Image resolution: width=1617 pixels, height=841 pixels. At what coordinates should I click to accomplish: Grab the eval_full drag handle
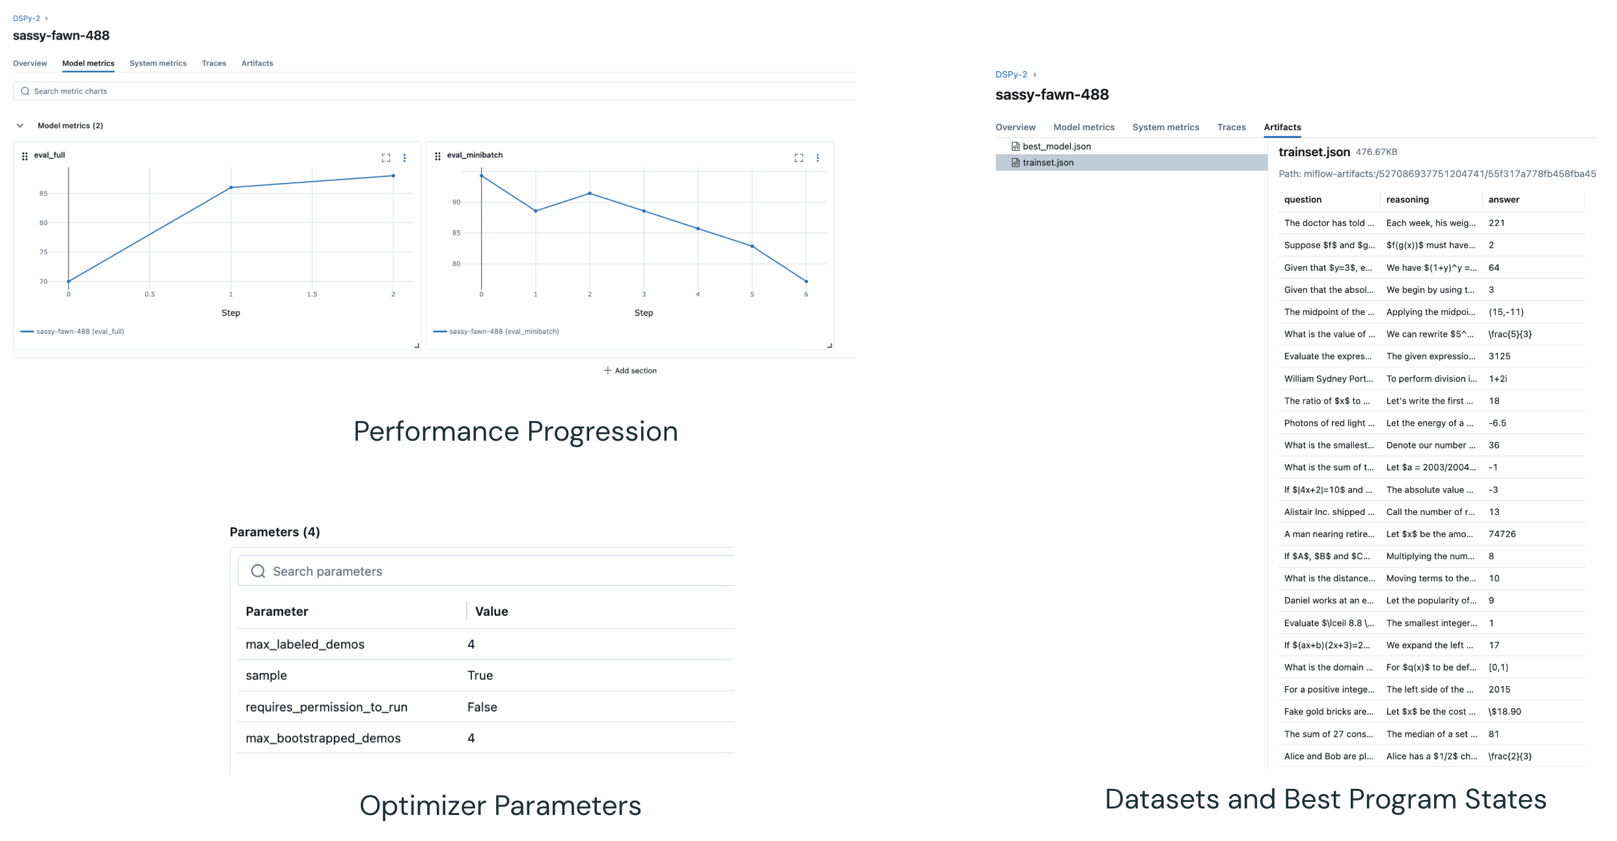pyautogui.click(x=25, y=156)
